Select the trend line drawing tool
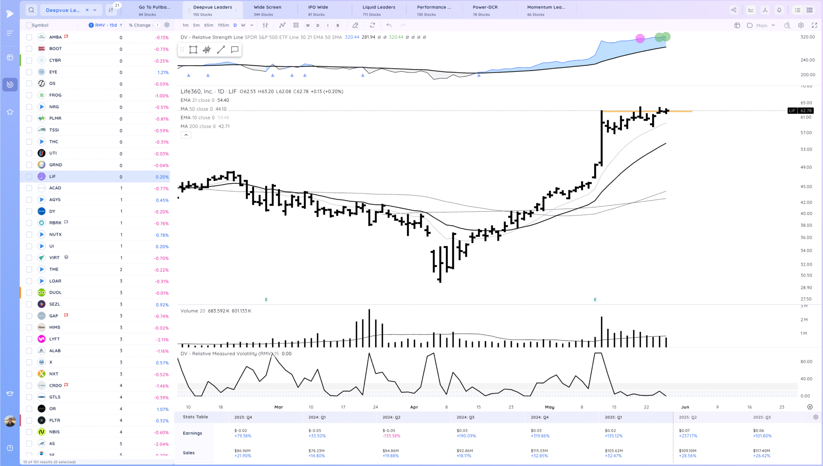 click(x=221, y=50)
